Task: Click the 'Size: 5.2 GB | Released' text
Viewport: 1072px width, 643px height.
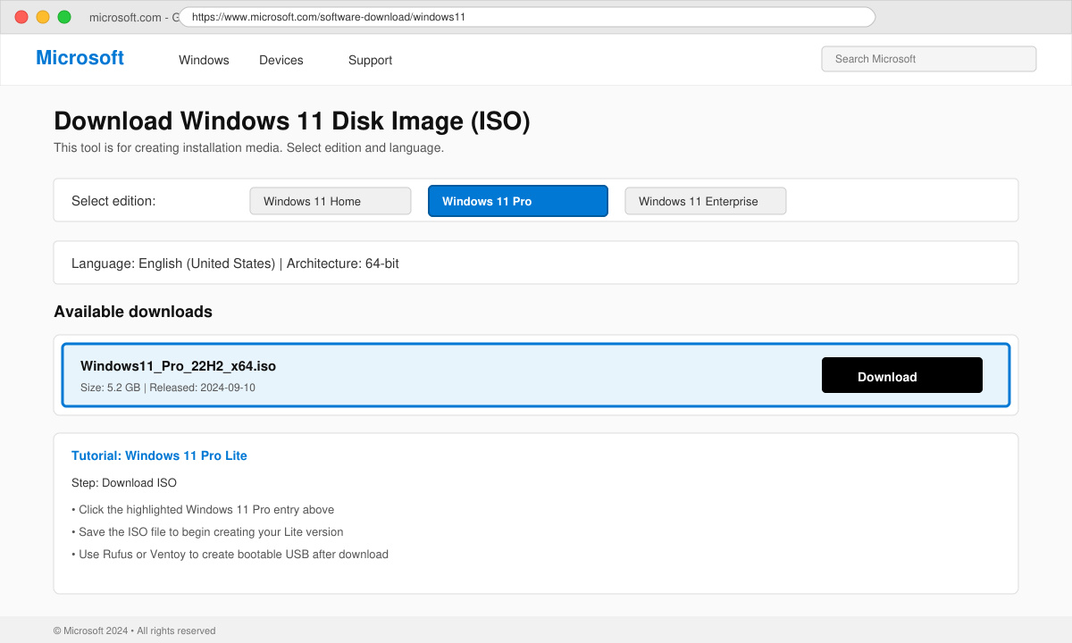Action: coord(168,388)
